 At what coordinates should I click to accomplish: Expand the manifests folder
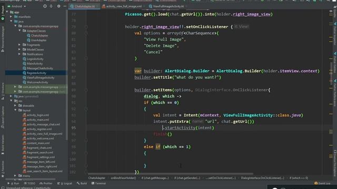pos(11,17)
